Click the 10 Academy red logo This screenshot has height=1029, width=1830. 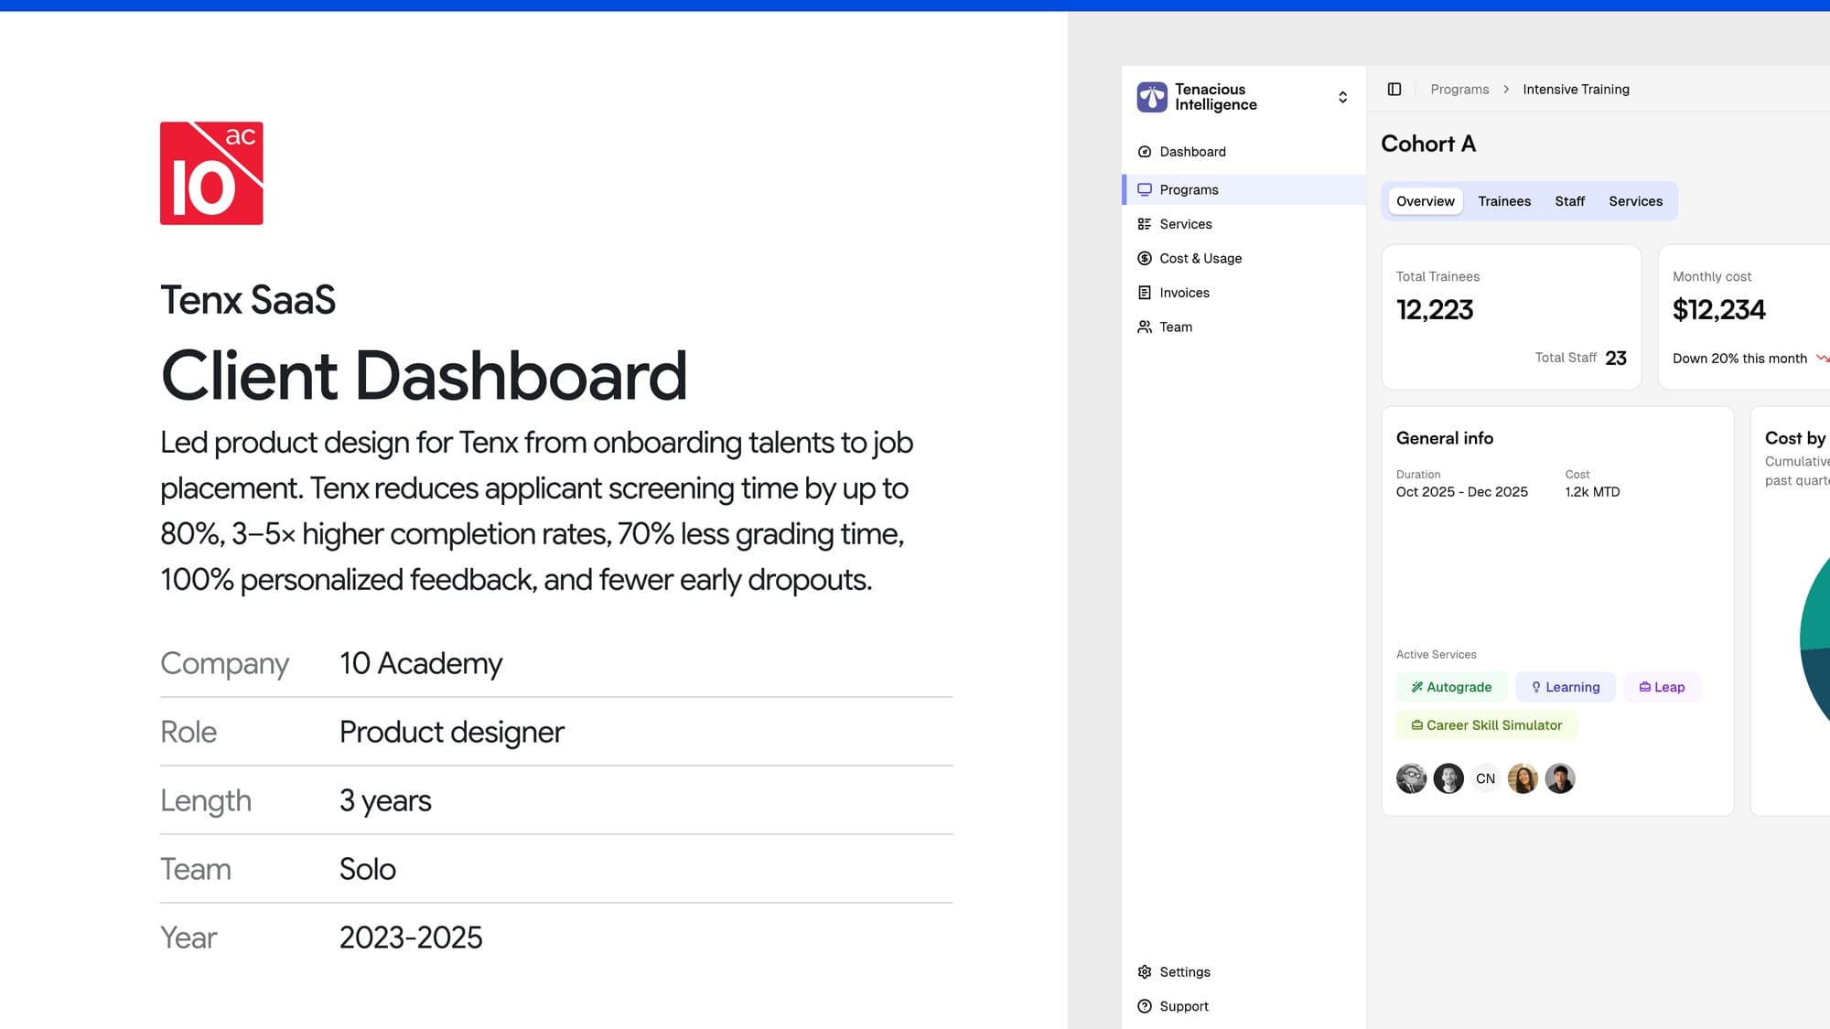click(x=211, y=173)
